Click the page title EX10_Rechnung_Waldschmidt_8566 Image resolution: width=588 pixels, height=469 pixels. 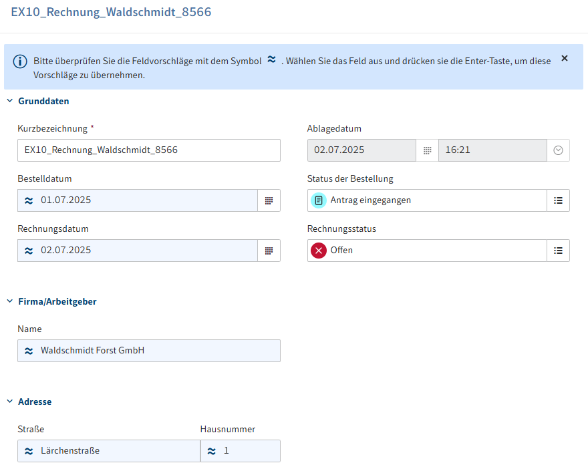pyautogui.click(x=111, y=12)
